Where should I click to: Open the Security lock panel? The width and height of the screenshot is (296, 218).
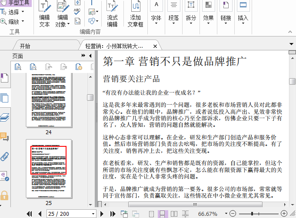4,195
